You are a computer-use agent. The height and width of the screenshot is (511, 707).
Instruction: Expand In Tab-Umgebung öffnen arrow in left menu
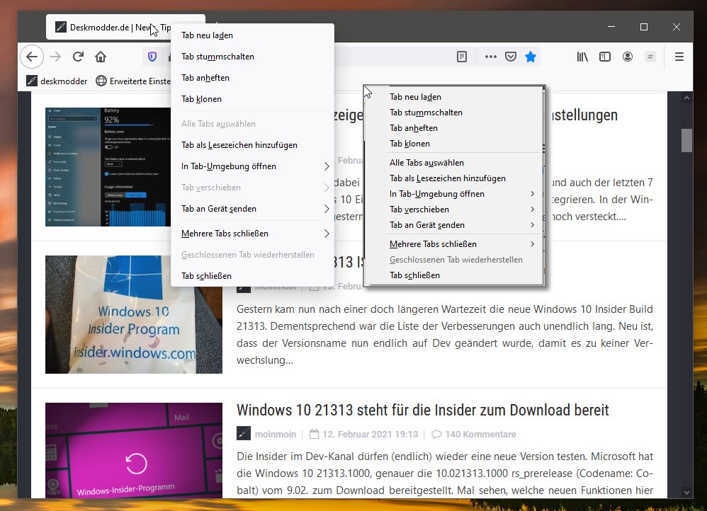pyautogui.click(x=327, y=166)
